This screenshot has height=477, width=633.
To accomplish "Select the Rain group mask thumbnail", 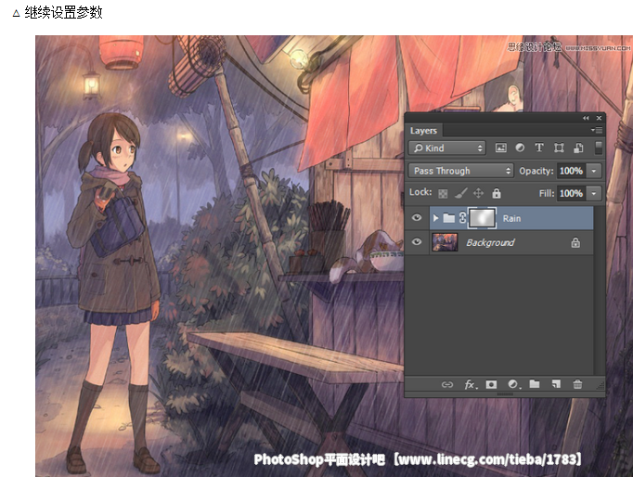I will (x=482, y=218).
